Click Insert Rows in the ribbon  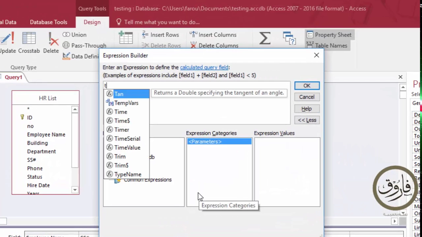click(x=160, y=35)
